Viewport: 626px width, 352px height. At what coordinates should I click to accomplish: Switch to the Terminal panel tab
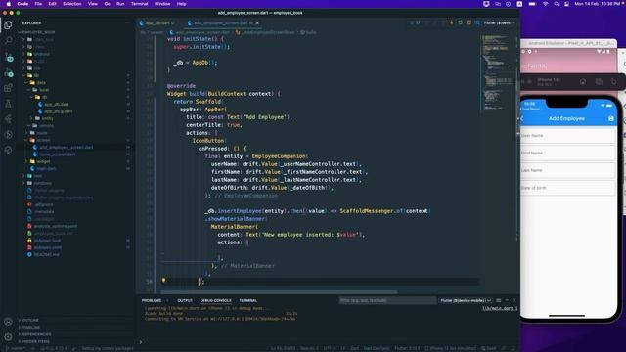[247, 300]
